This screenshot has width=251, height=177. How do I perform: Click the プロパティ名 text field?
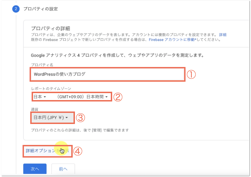[x=107, y=74]
